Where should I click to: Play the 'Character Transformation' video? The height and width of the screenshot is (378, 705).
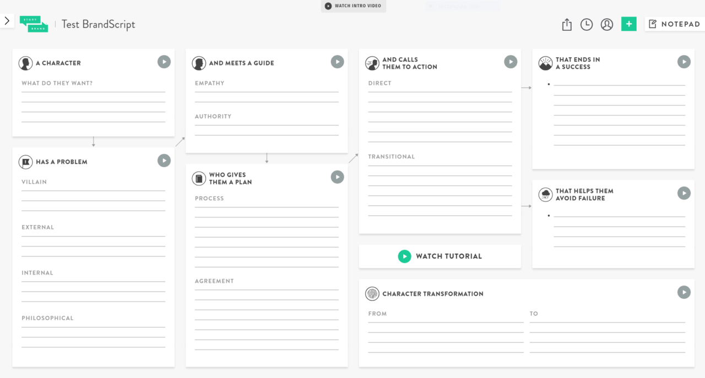click(x=684, y=292)
